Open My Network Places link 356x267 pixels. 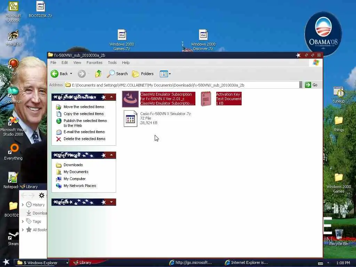(80, 186)
